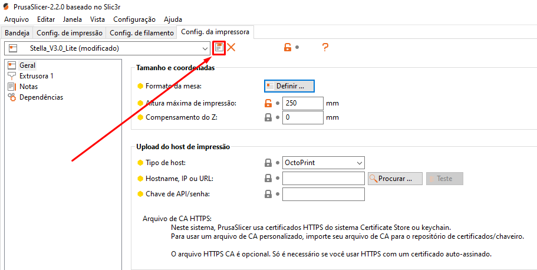This screenshot has width=537, height=270.
Task: Click the Compensamento do Z field showing 0
Action: click(303, 117)
